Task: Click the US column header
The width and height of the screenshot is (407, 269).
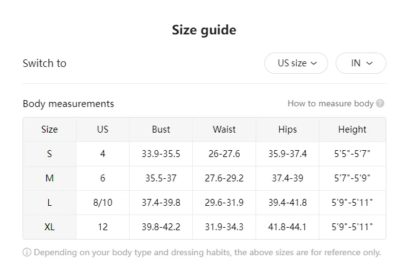Action: [103, 129]
